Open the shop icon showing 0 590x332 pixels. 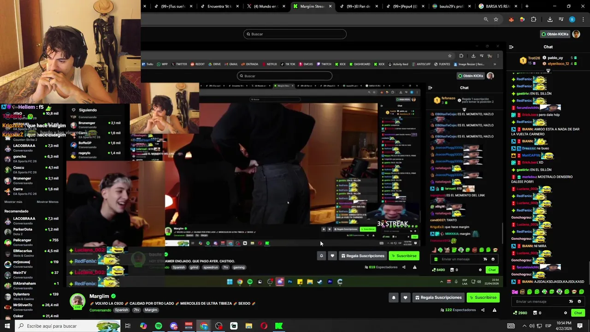[537, 313]
